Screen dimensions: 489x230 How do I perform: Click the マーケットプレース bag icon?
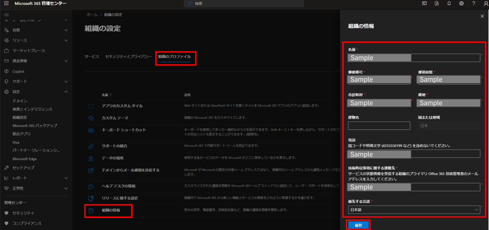coord(6,50)
